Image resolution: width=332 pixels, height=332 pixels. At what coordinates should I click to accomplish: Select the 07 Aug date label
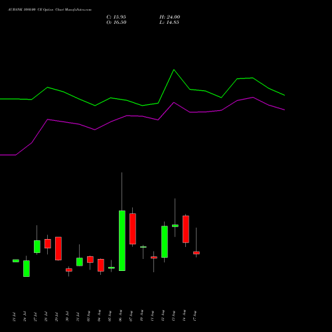[131, 315]
